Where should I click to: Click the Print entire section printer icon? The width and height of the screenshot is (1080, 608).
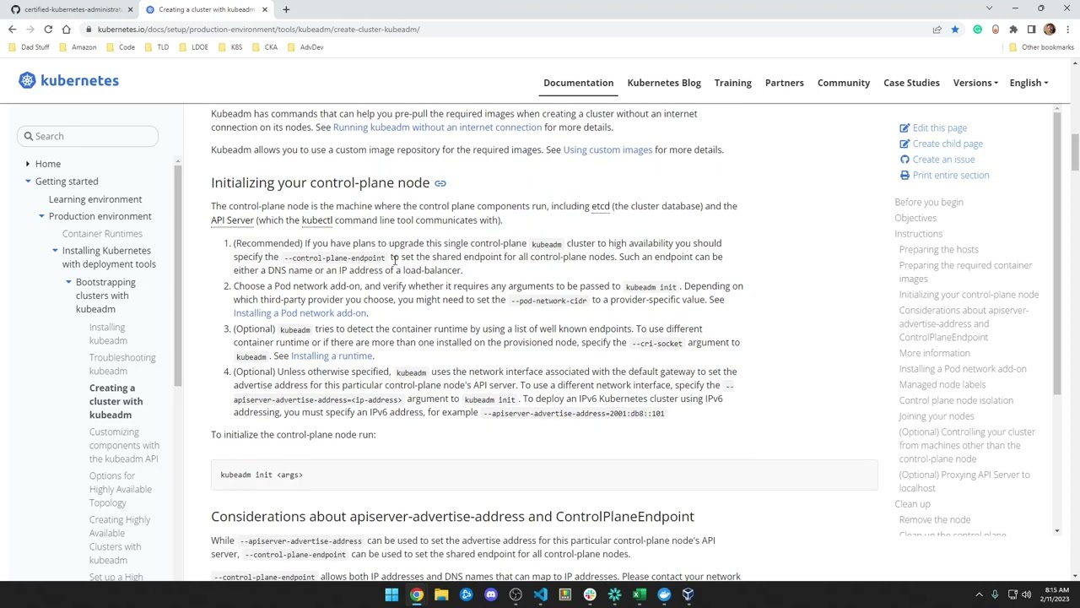(904, 176)
